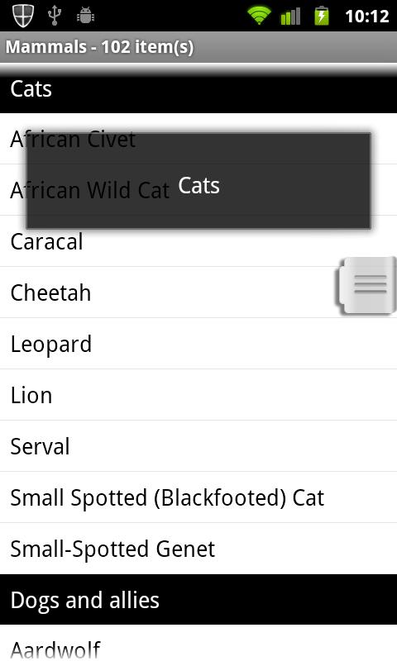Select the Dogs and allies section header
Viewport: 397px width, 661px height.
198,600
